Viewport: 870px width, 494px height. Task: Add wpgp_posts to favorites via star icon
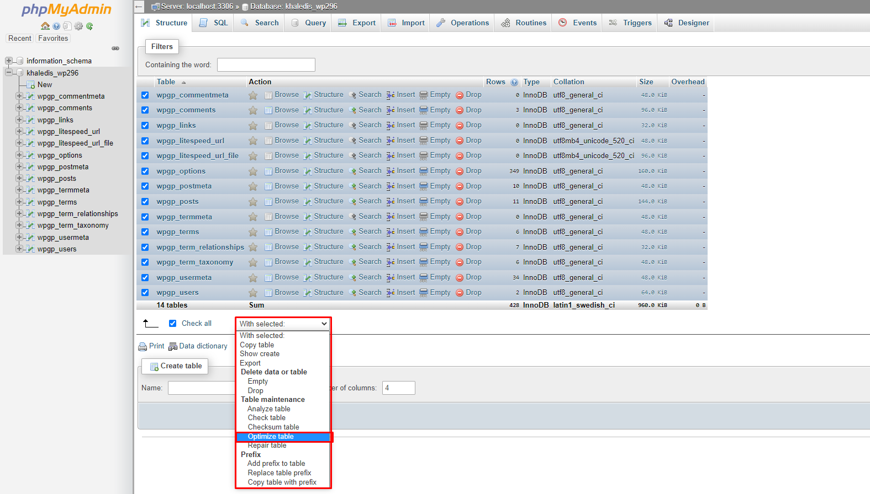pyautogui.click(x=253, y=202)
